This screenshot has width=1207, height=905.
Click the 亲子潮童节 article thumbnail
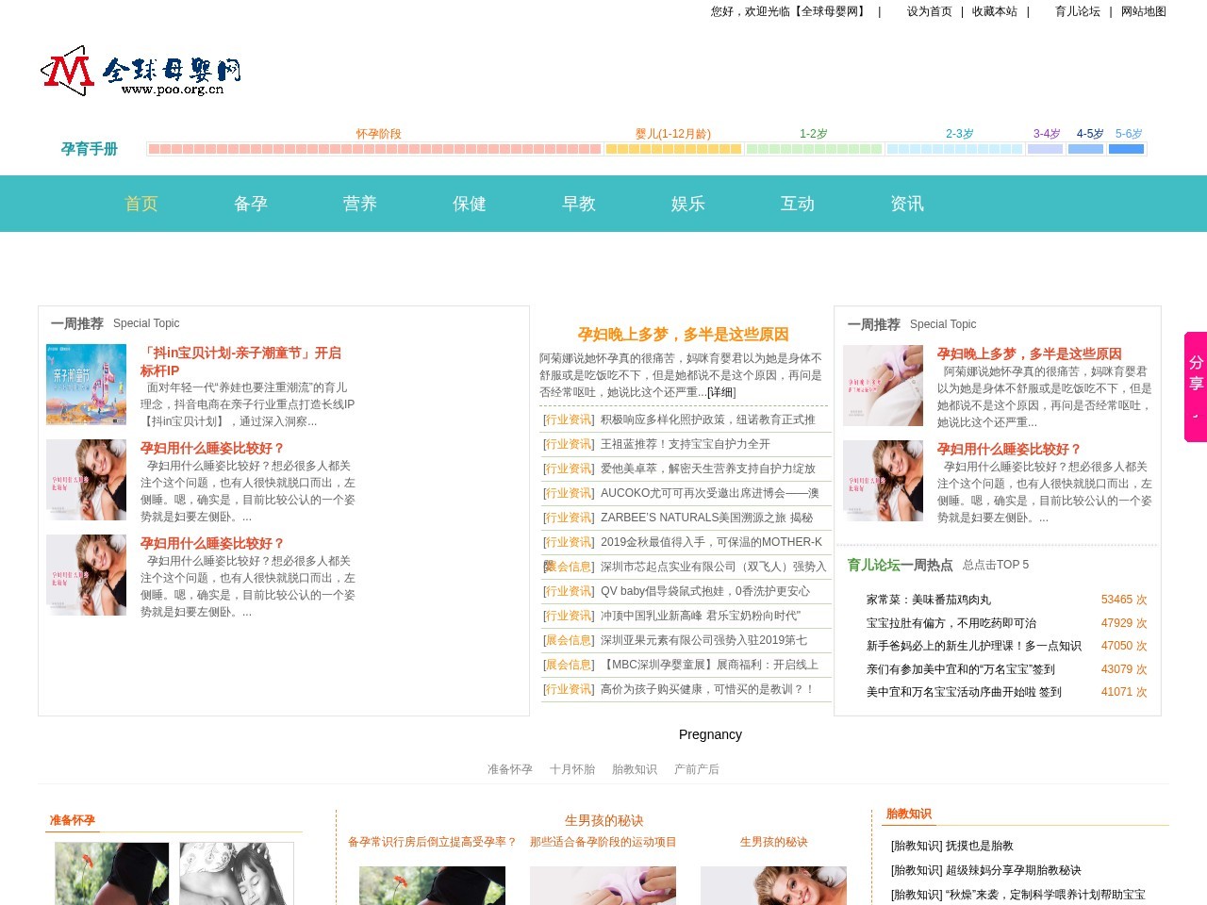86,384
